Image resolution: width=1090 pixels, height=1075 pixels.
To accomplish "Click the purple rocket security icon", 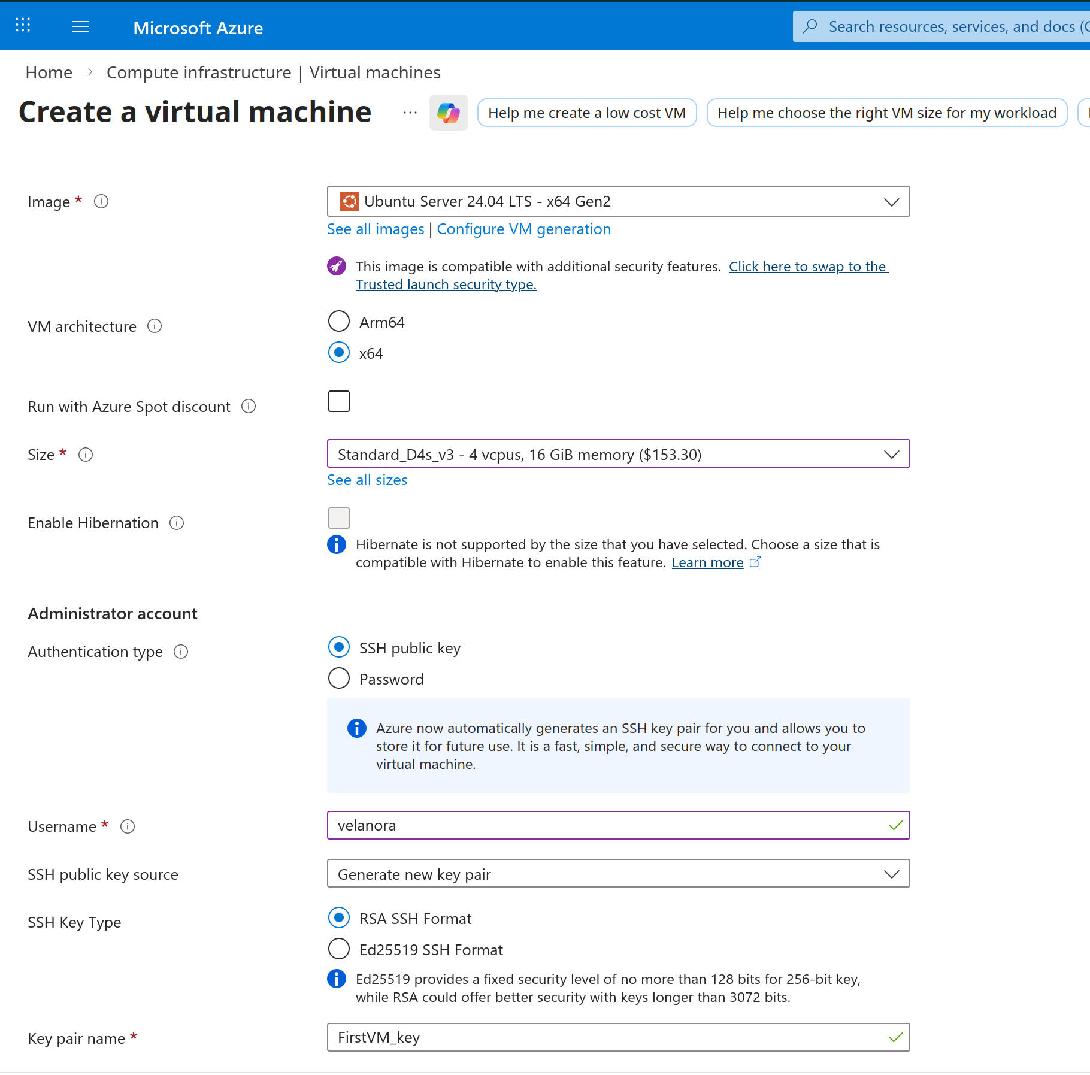I will 337,266.
